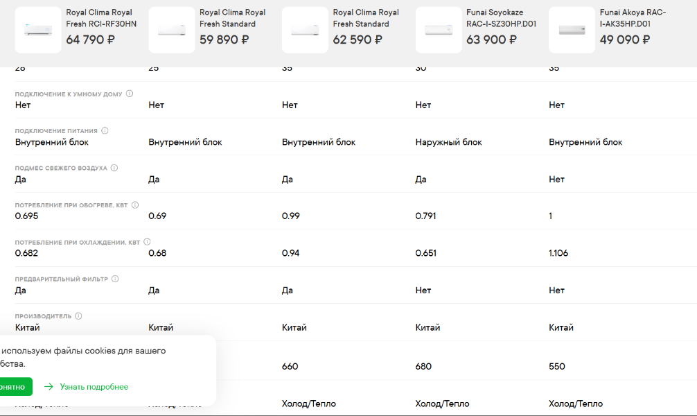Viewport: 697px width, 416px height.
Task: Open info icon beside Подключение питания
Action: 105,131
